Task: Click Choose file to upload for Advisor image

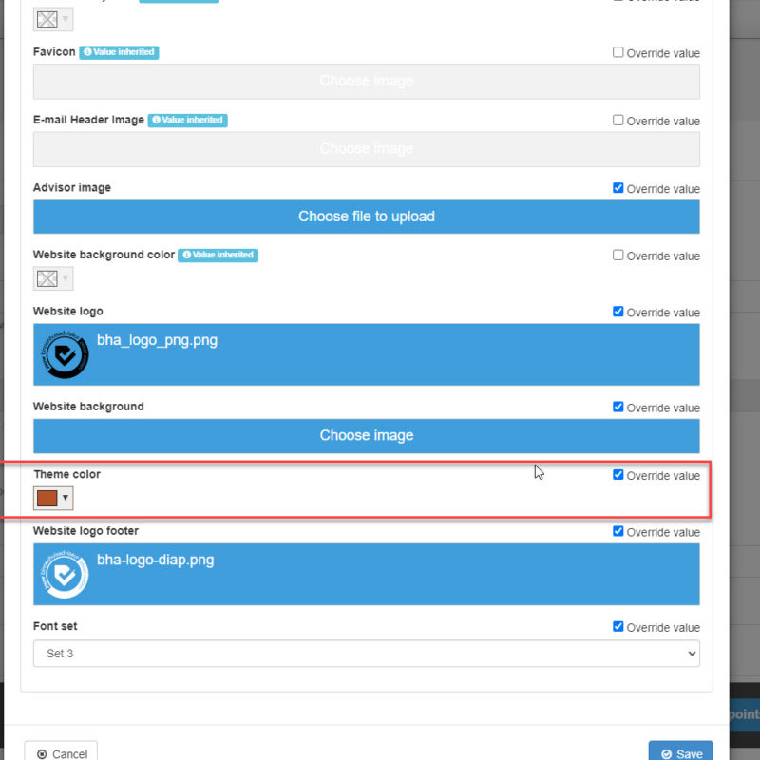Action: pos(366,217)
